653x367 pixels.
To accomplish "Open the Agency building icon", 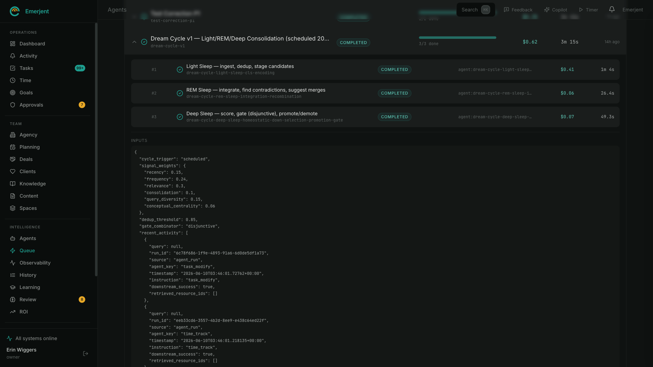I will (13, 135).
